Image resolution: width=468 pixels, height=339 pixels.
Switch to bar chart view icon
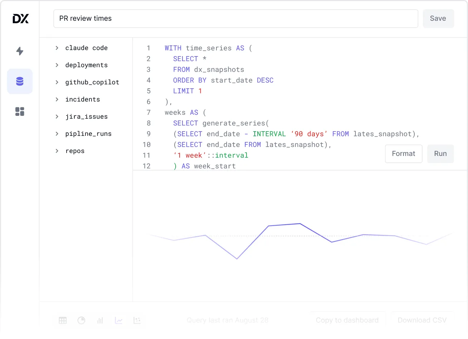(x=100, y=320)
